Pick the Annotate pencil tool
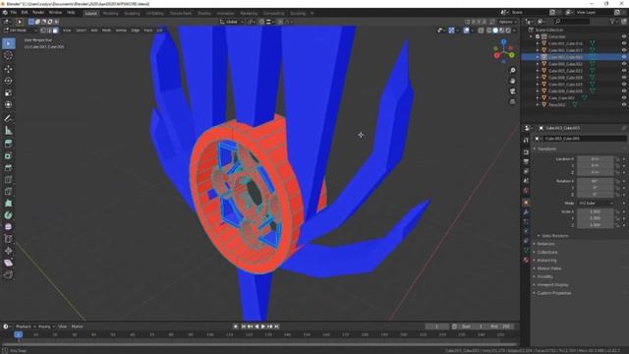Image resolution: width=629 pixels, height=354 pixels. (x=9, y=118)
